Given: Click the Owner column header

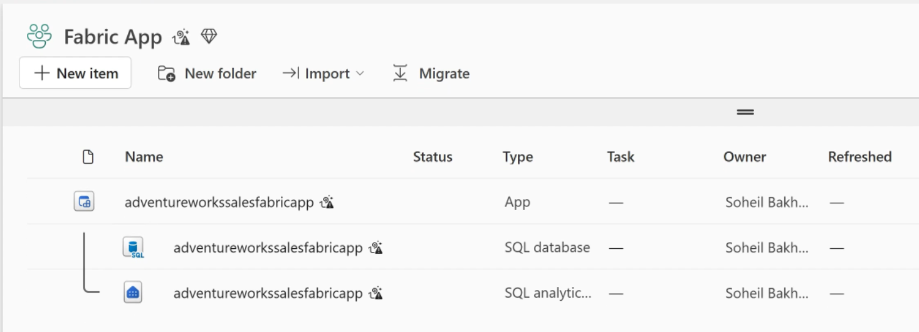Looking at the screenshot, I should pos(745,157).
